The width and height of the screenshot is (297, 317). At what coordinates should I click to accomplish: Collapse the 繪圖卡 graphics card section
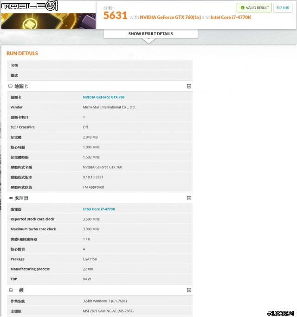[x=189, y=86]
